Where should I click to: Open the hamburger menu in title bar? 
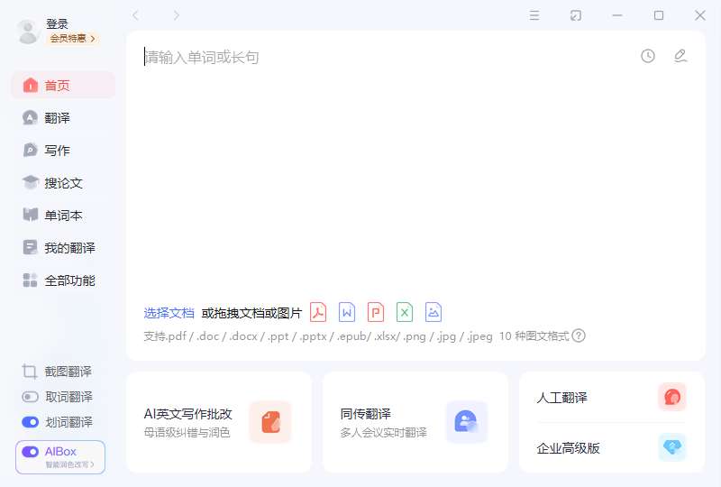534,15
